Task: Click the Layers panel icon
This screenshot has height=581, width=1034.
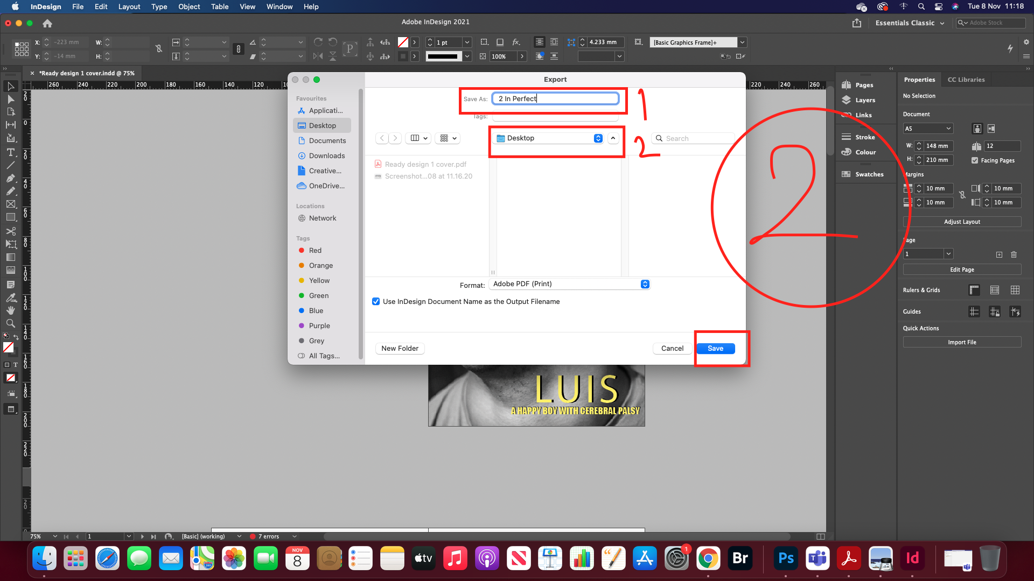Action: (x=847, y=100)
